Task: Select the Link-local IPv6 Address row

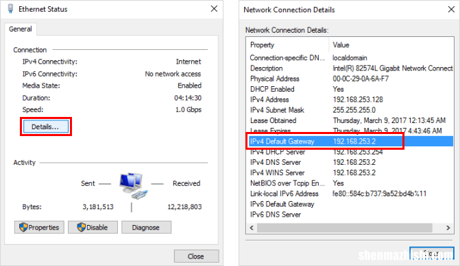Action: 350,194
